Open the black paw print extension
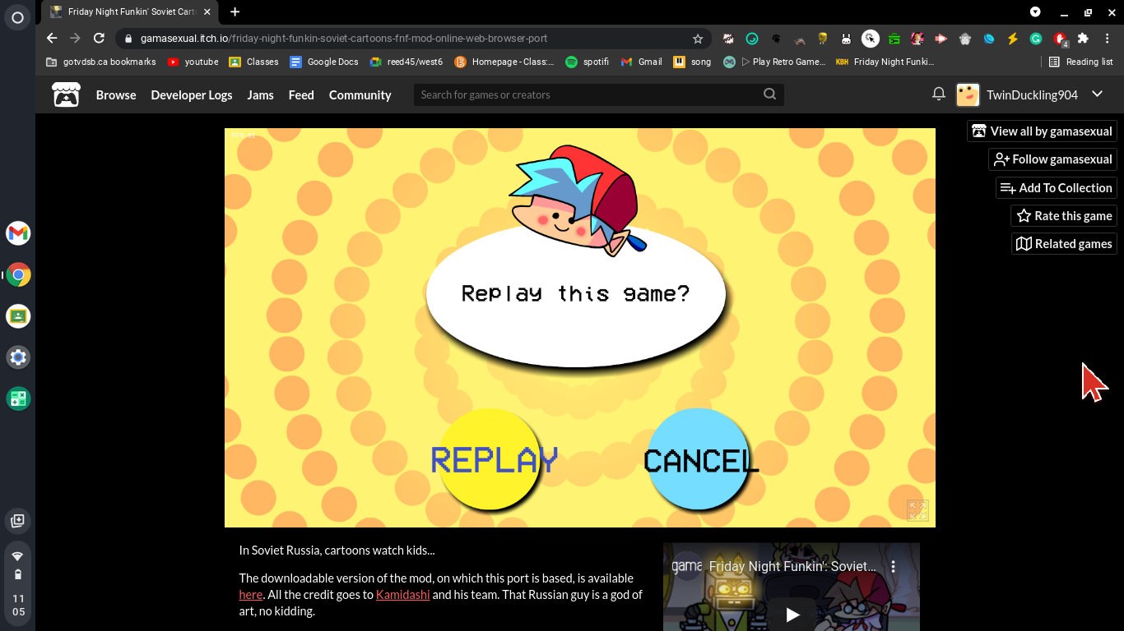The height and width of the screenshot is (631, 1124). click(776, 39)
